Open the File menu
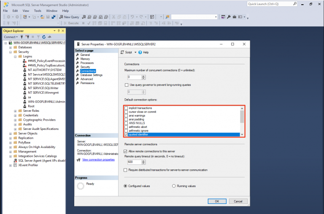This screenshot has width=324, height=214. [x=5, y=11]
